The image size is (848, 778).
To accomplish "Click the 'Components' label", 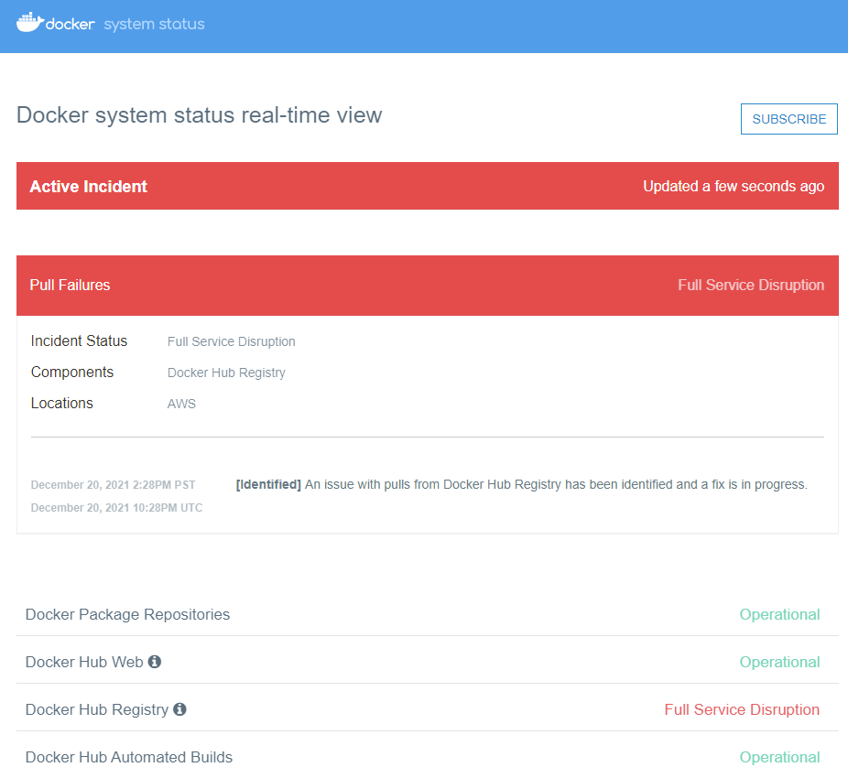I will [72, 372].
